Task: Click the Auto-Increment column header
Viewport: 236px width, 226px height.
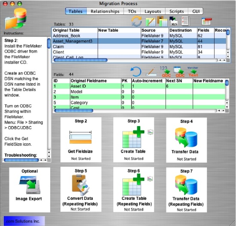Action: pyautogui.click(x=148, y=81)
